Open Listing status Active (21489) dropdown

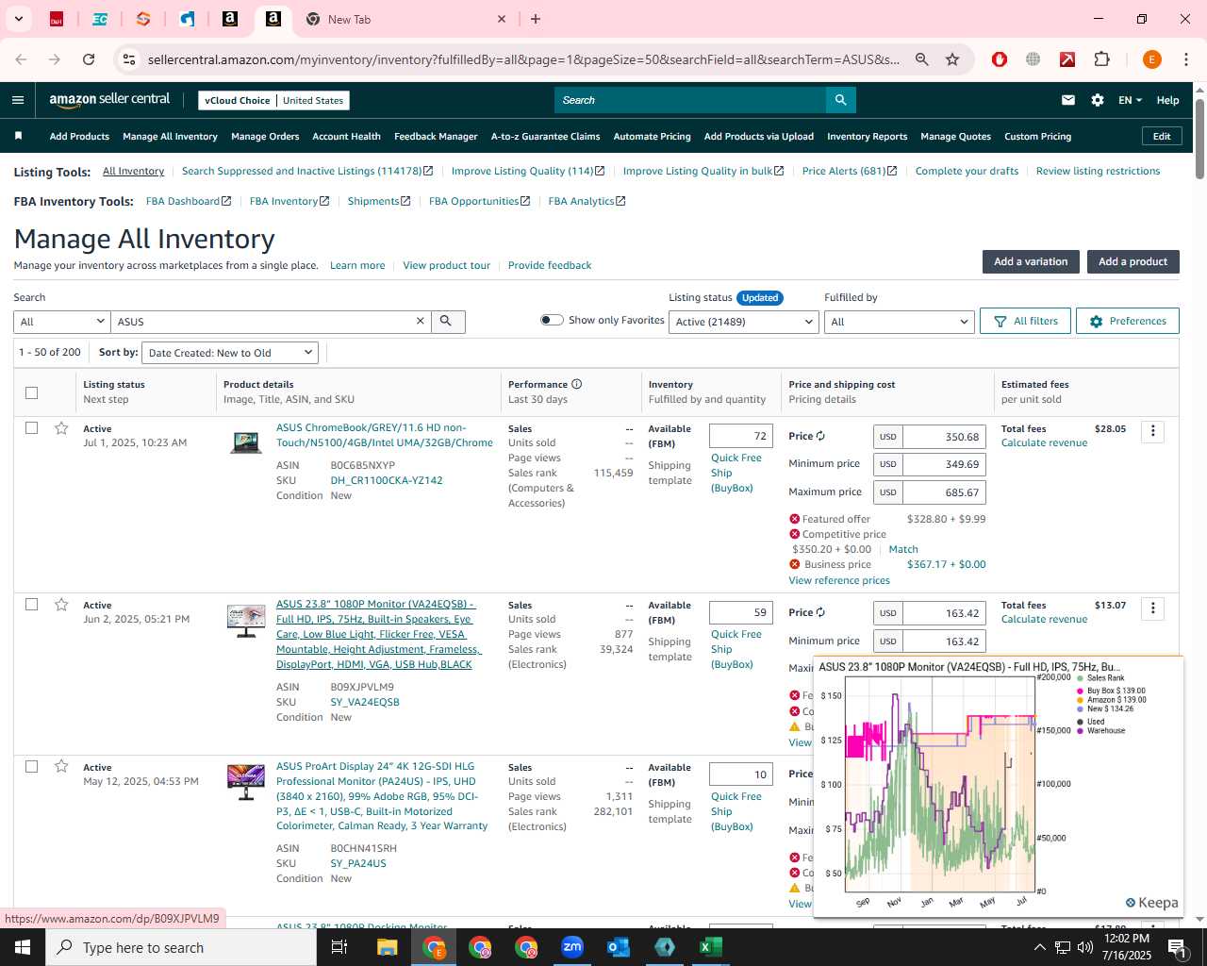[744, 322]
